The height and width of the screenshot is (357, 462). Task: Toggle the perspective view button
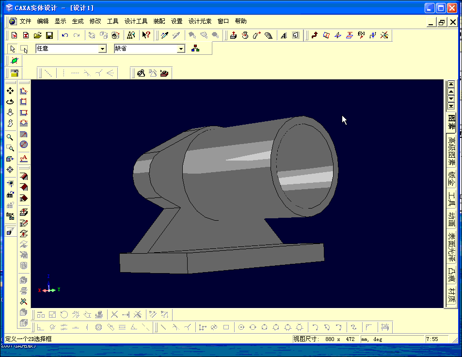click(10, 231)
